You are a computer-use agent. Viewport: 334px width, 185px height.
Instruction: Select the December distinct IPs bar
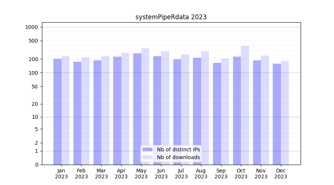click(277, 114)
